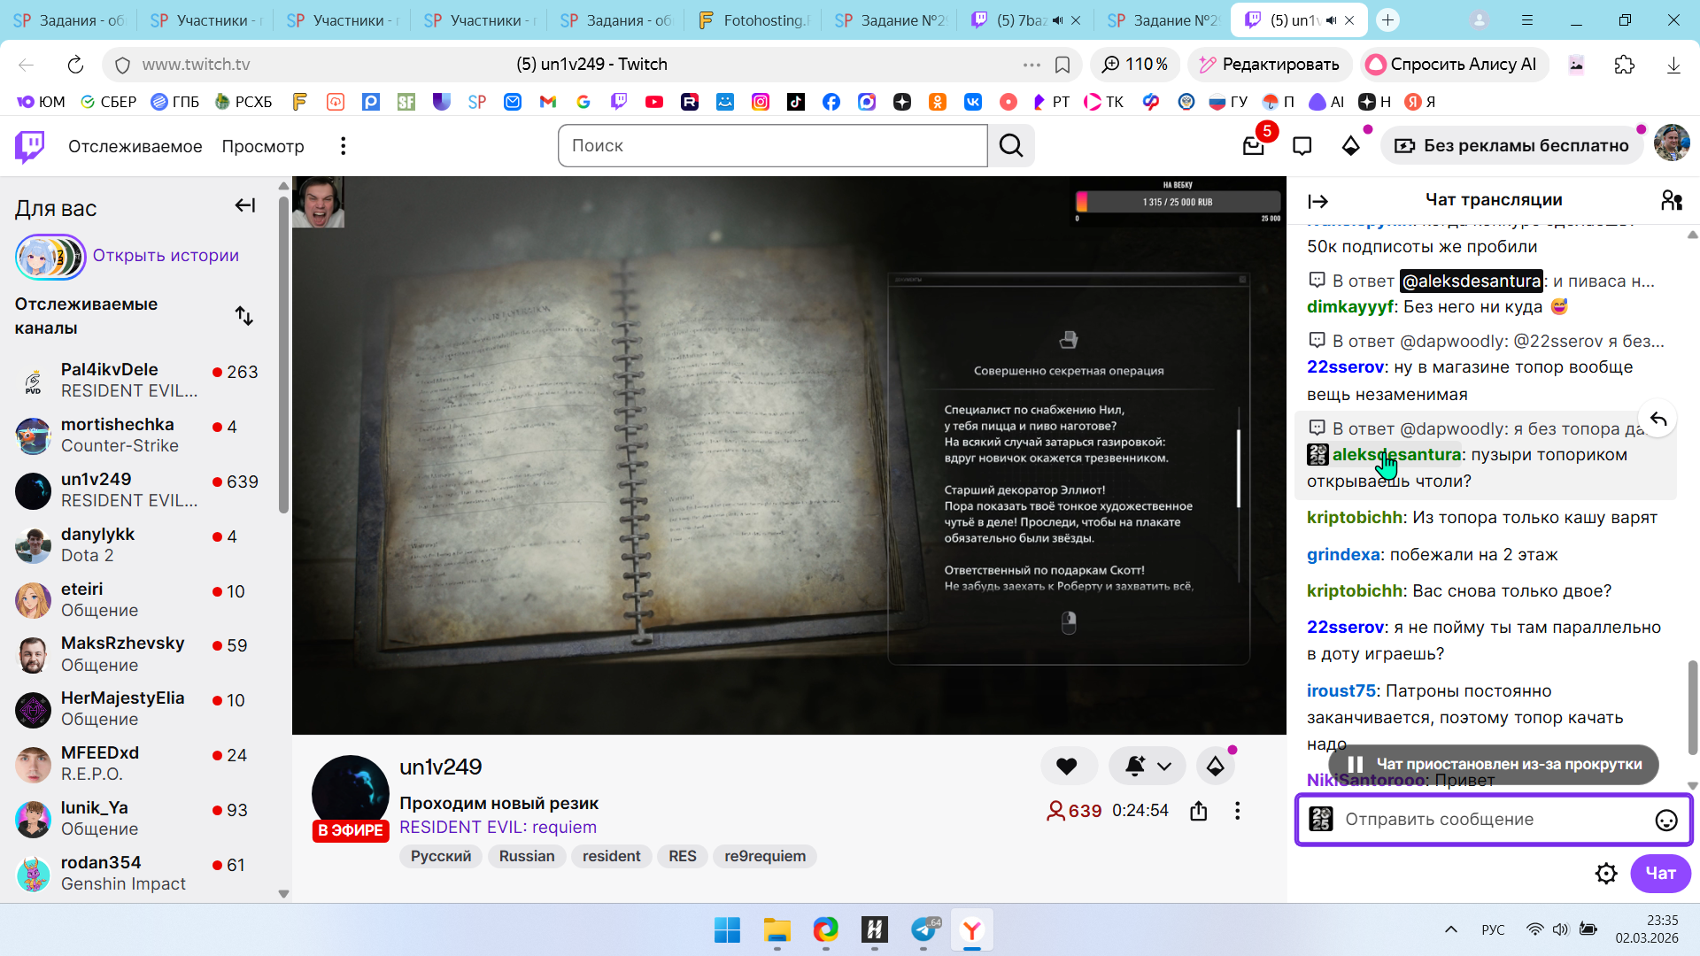Collapse the left sidebar panel
Screen dimensions: 1700x956
click(x=245, y=205)
